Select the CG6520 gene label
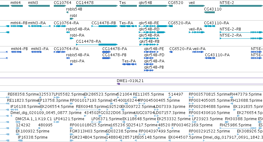This screenshot has width=263, height=142. tap(176, 3)
